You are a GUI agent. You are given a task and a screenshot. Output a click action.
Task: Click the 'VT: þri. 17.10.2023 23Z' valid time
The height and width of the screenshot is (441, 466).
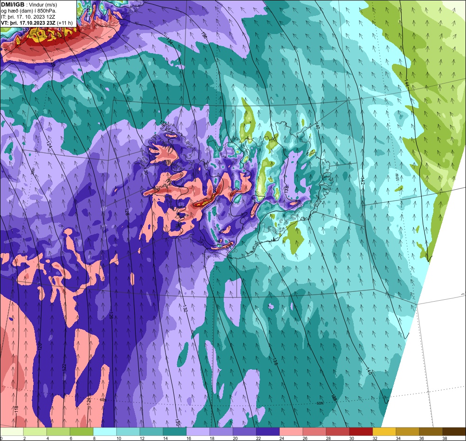(x=28, y=23)
